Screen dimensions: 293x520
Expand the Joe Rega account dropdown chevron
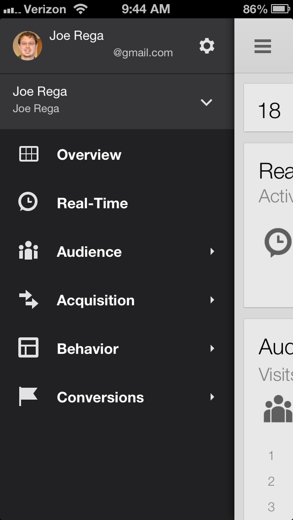[x=206, y=102]
